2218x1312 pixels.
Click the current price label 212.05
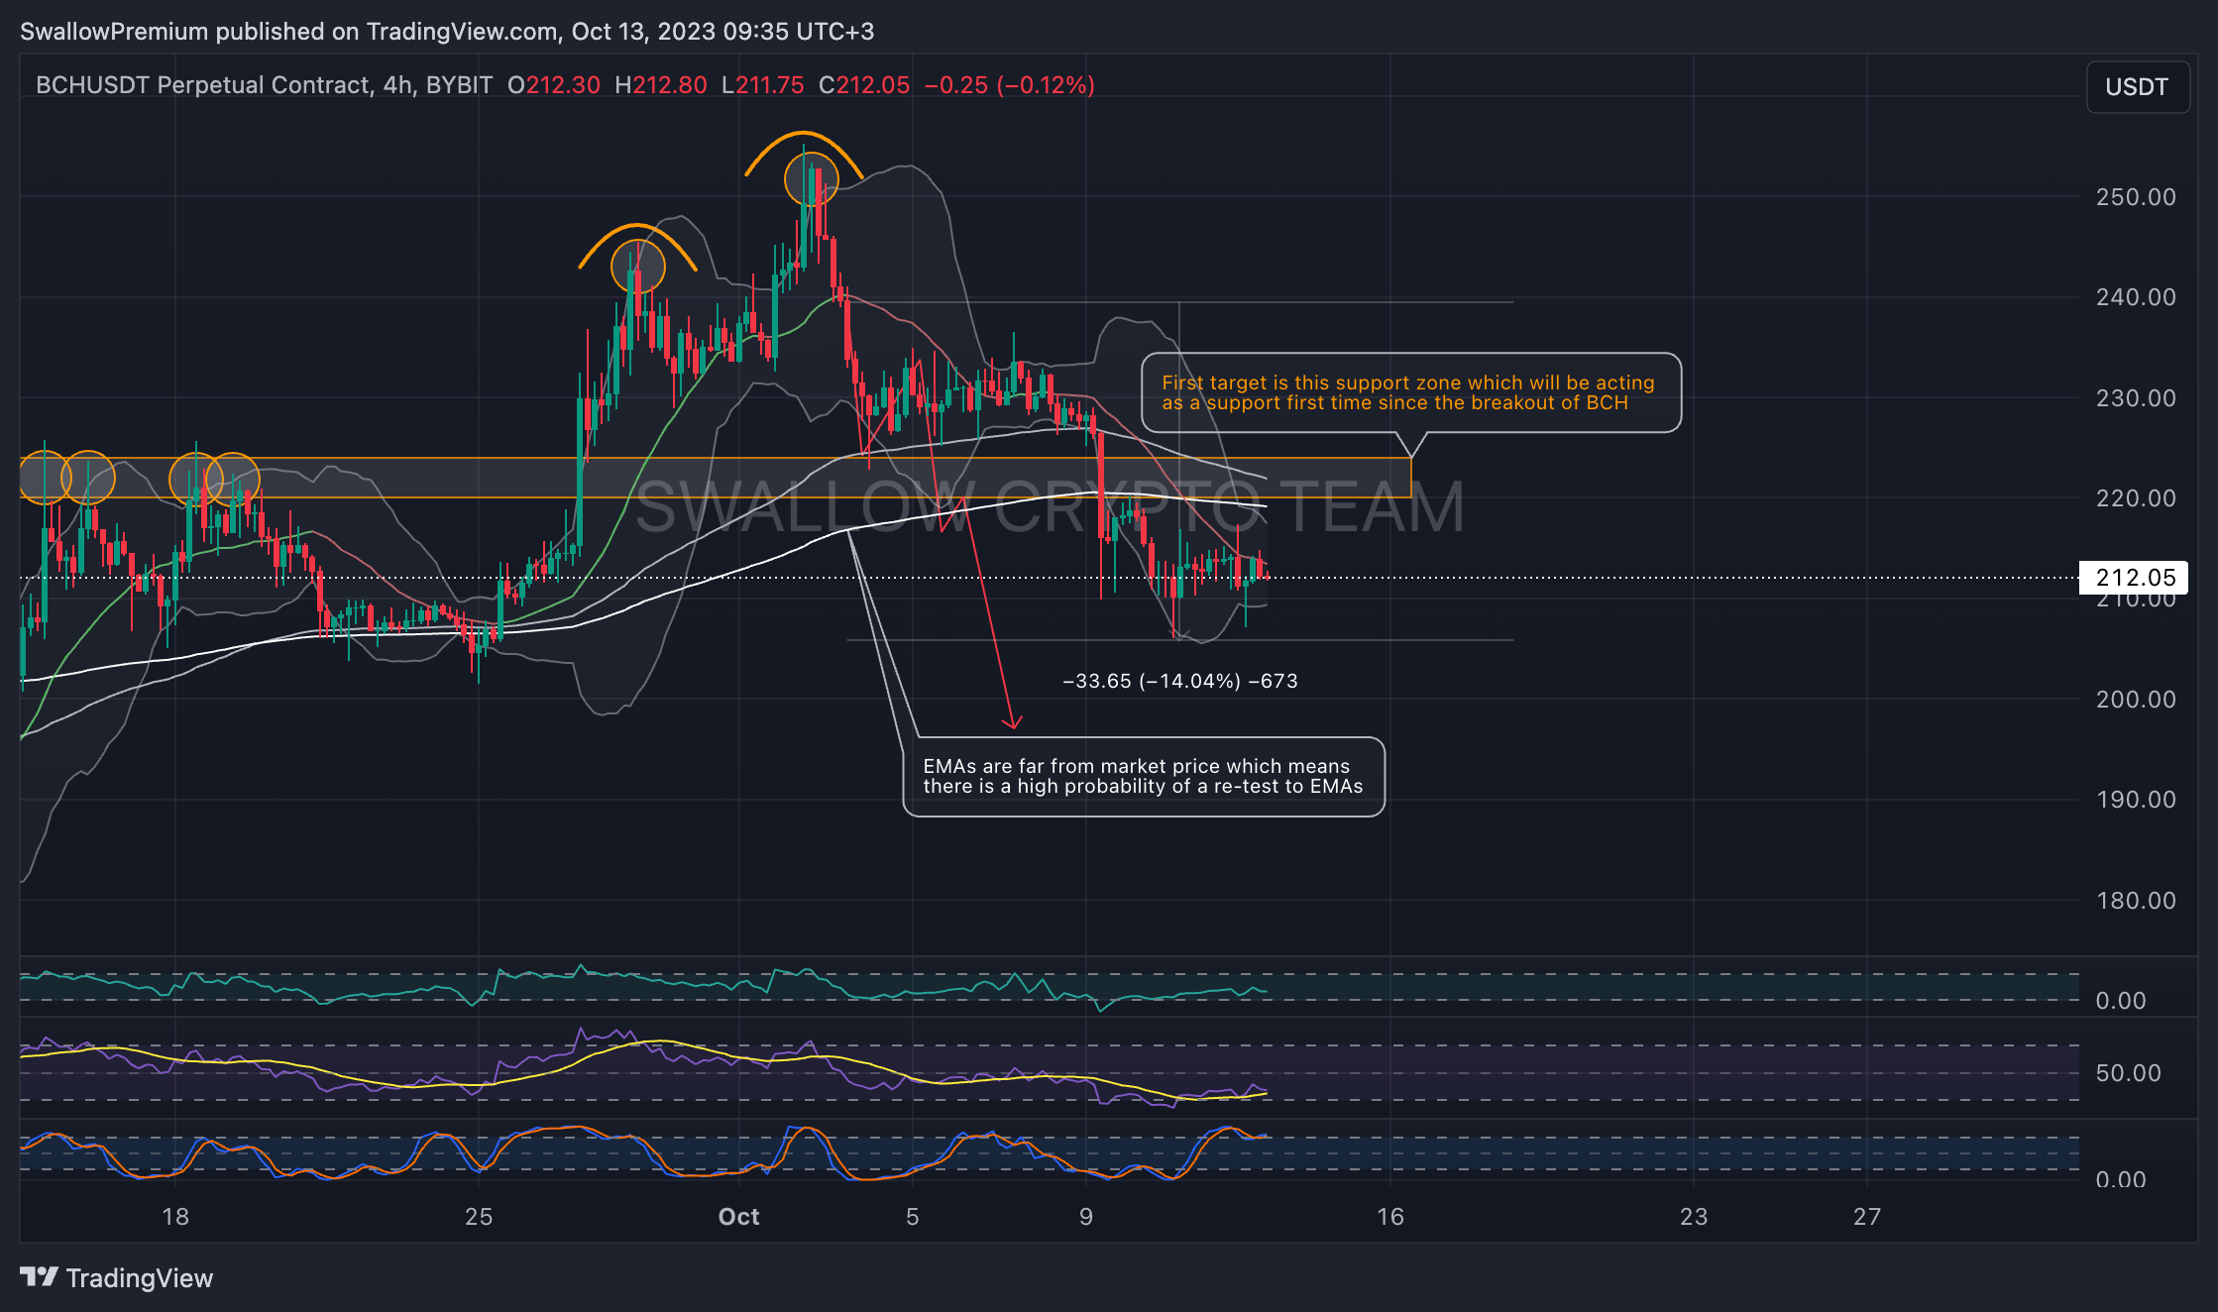pos(2135,577)
